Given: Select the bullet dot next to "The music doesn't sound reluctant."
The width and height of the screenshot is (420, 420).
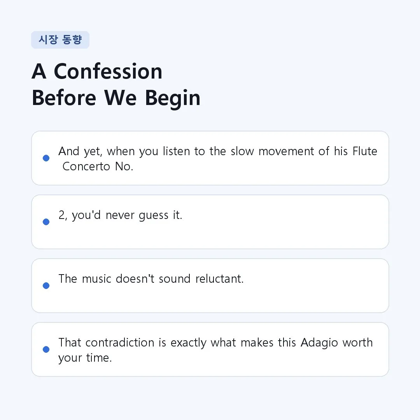Looking at the screenshot, I should (46, 285).
